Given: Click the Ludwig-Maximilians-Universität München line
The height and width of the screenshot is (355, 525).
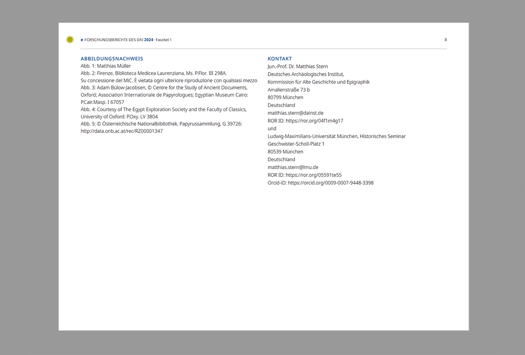Looking at the screenshot, I should [x=336, y=136].
